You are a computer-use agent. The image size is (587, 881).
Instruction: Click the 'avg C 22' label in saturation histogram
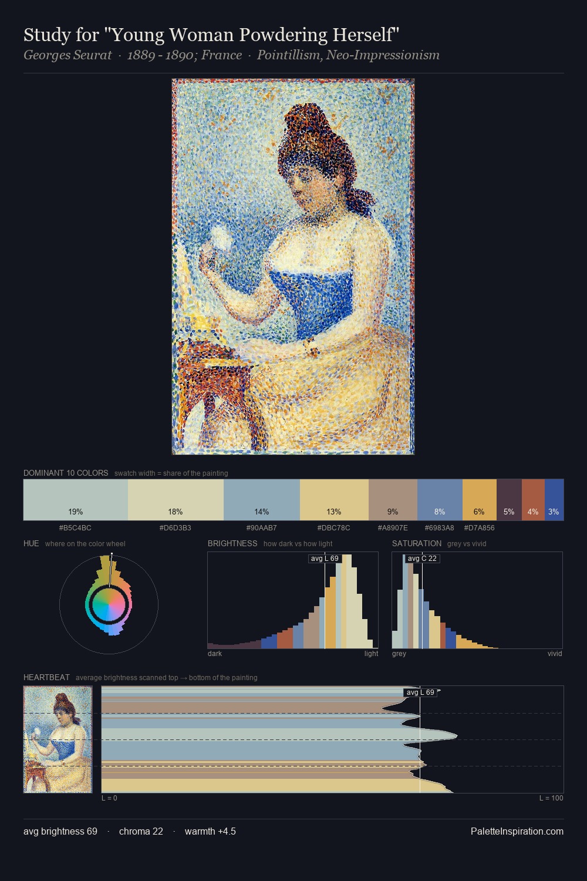422,559
